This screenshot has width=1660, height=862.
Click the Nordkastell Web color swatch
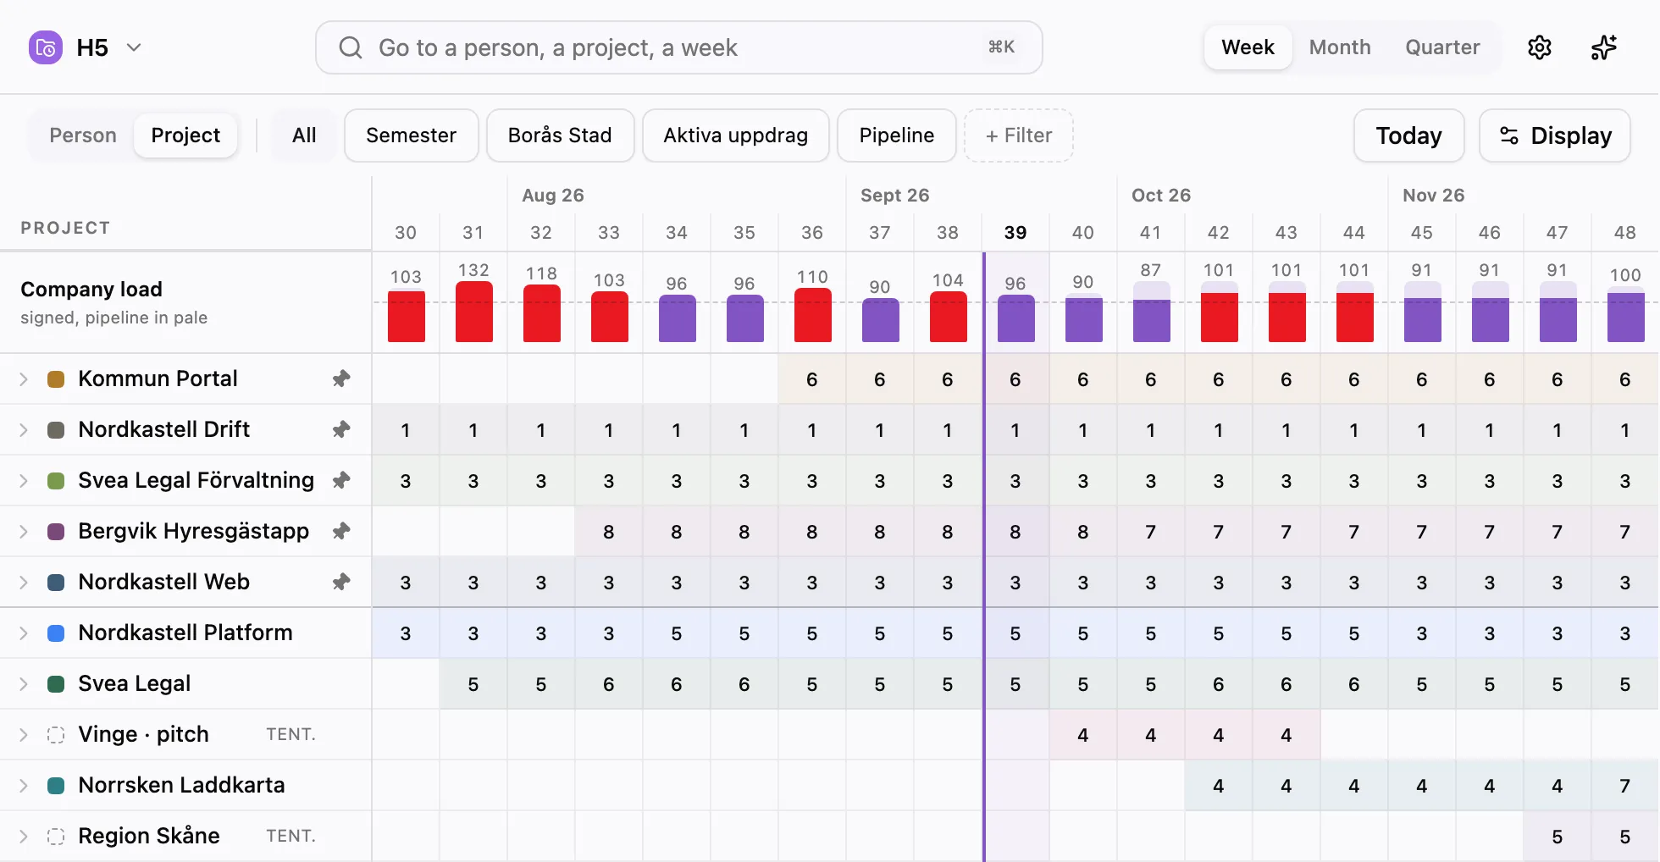56,582
